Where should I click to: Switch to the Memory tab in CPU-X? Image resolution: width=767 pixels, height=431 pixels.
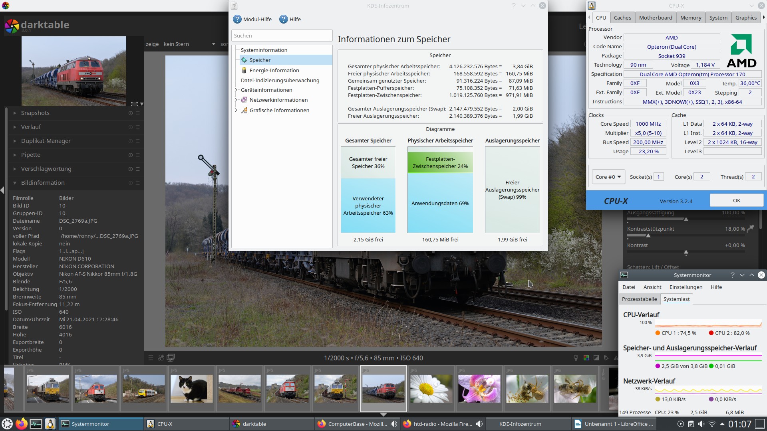pyautogui.click(x=690, y=18)
